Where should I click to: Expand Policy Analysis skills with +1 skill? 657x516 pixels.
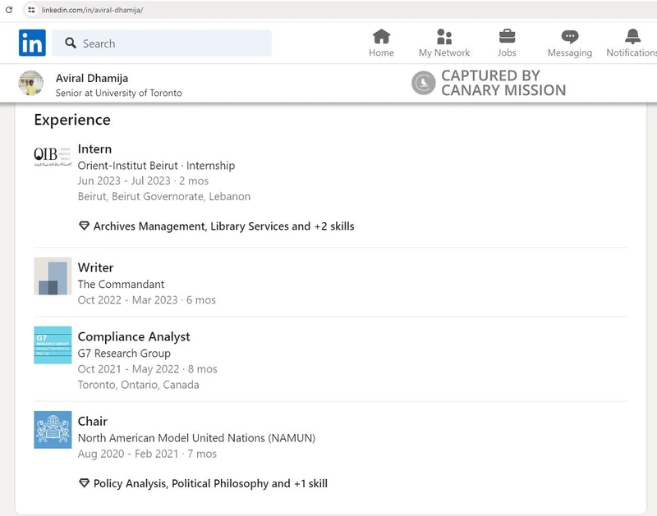coord(210,483)
